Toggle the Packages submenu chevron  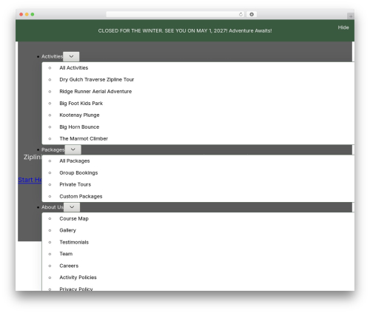coord(73,149)
